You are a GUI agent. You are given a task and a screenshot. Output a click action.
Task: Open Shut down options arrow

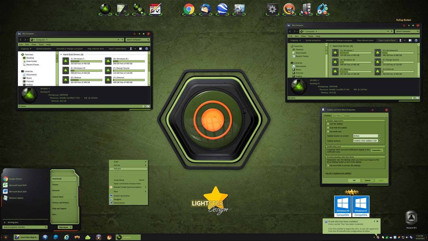pyautogui.click(x=71, y=227)
